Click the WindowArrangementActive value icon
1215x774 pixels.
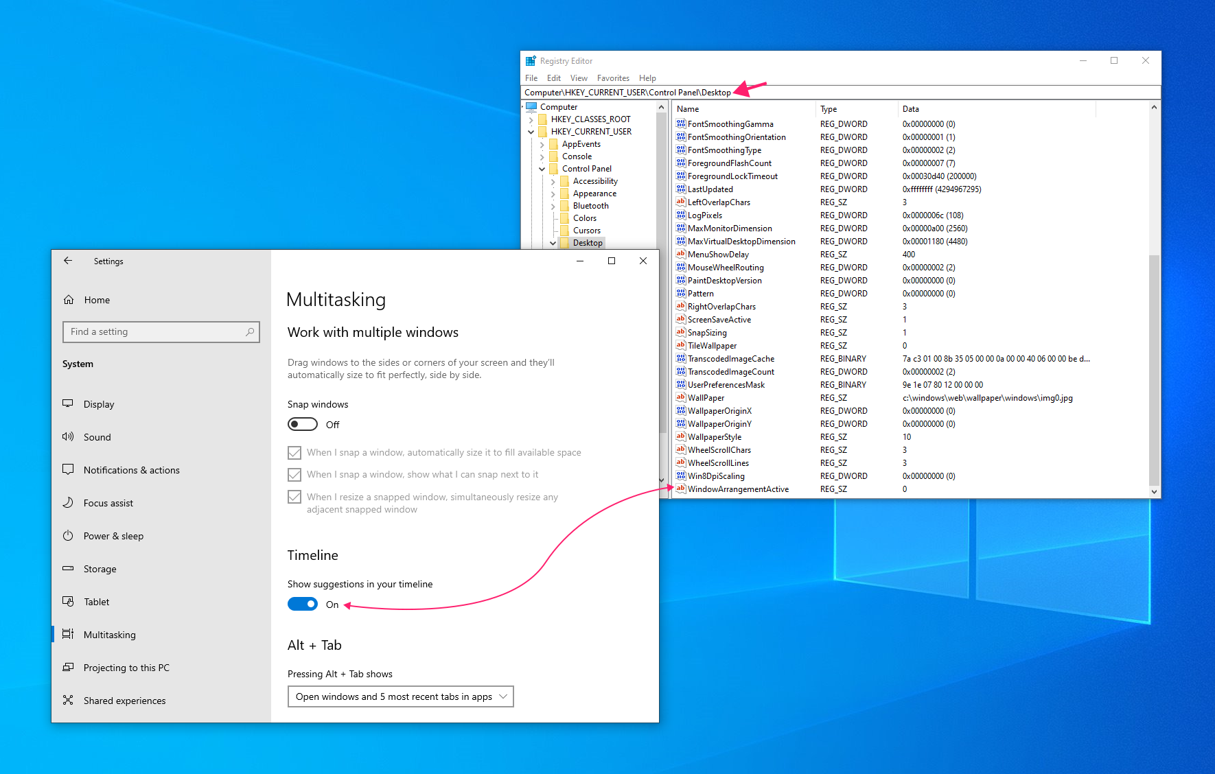tap(681, 489)
